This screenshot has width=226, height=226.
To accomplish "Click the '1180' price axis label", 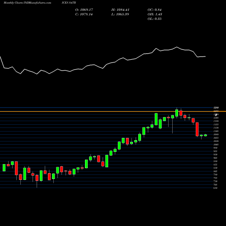I will [216, 121].
